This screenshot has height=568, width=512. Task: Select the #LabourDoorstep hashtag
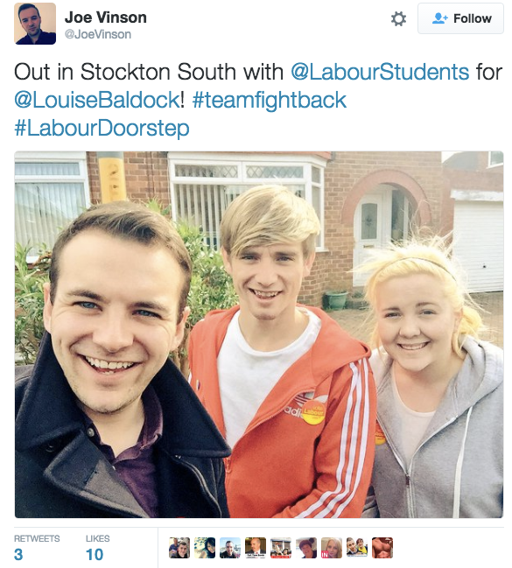[102, 129]
